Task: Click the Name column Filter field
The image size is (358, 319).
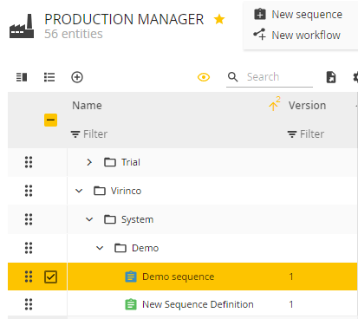Action: coord(95,134)
